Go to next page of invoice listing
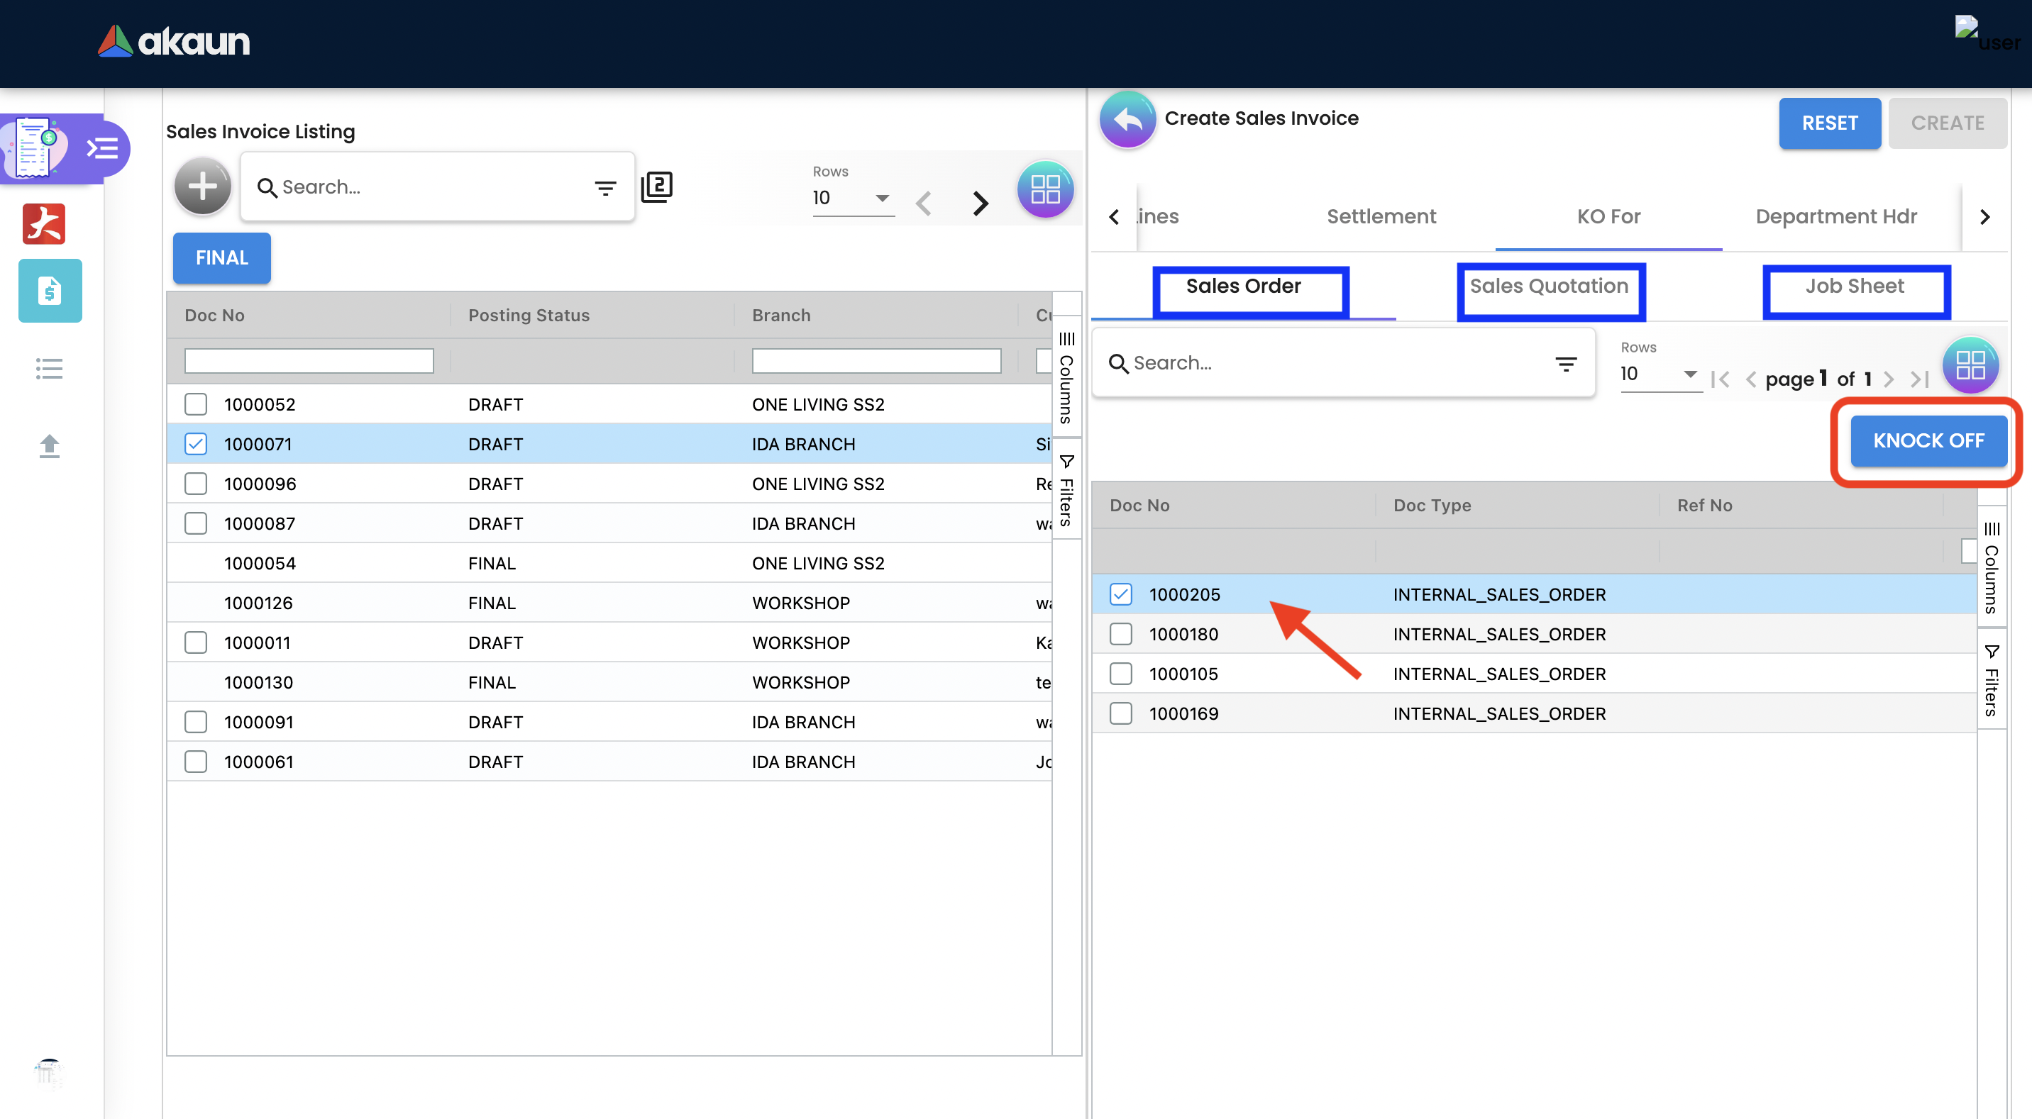 (x=981, y=204)
